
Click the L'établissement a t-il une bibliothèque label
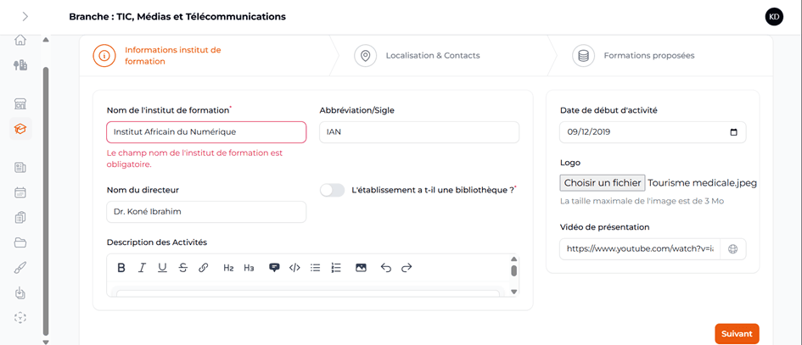(433, 190)
